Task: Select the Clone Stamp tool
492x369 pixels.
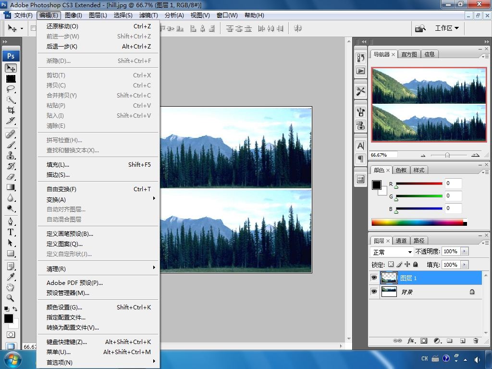Action: pos(11,156)
